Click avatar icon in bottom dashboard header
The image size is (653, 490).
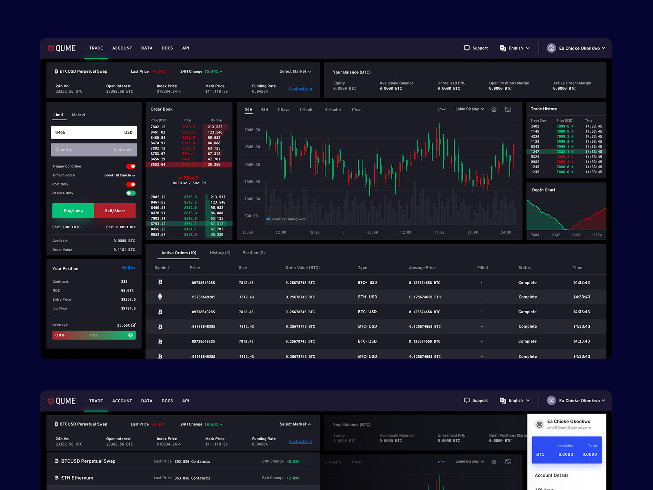[551, 401]
